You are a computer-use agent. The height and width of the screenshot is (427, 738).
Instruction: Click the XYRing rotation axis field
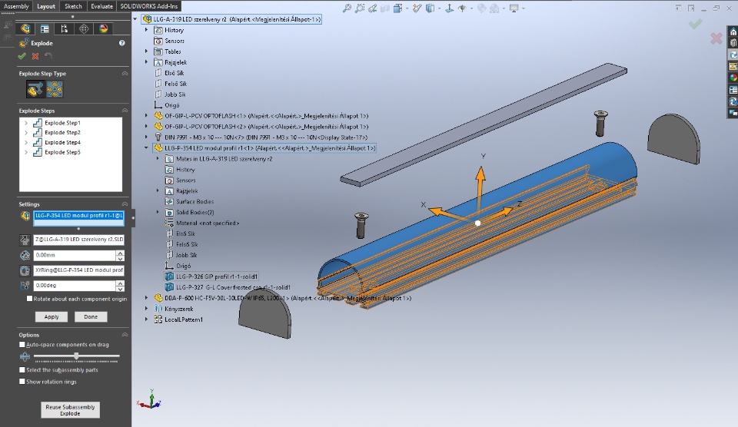tap(78, 270)
